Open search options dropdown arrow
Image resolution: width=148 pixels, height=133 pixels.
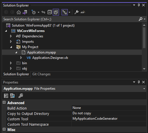(x=145, y=19)
